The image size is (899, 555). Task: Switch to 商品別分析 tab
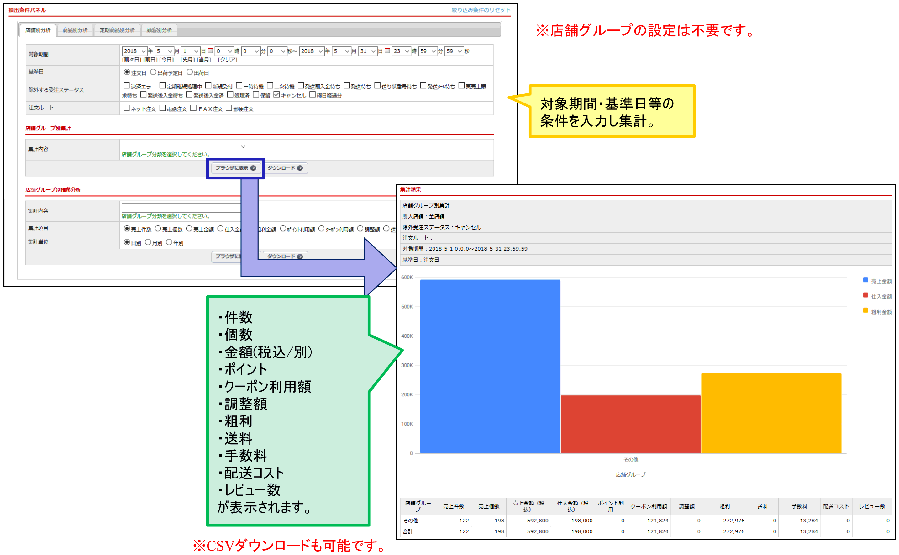tap(75, 30)
